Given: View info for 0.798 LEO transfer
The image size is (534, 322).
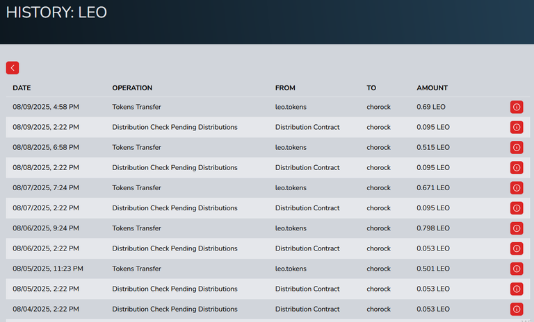Looking at the screenshot, I should pyautogui.click(x=517, y=228).
